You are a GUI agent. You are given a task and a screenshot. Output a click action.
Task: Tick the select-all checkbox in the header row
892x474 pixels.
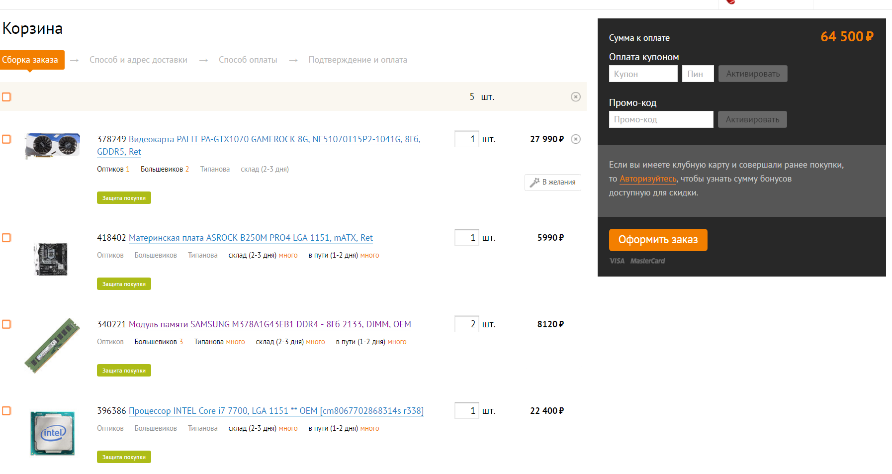6,96
